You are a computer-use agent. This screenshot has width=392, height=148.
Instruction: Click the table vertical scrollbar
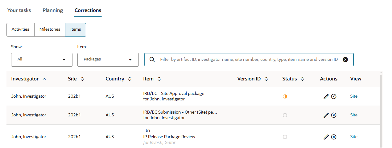pyautogui.click(x=382, y=111)
